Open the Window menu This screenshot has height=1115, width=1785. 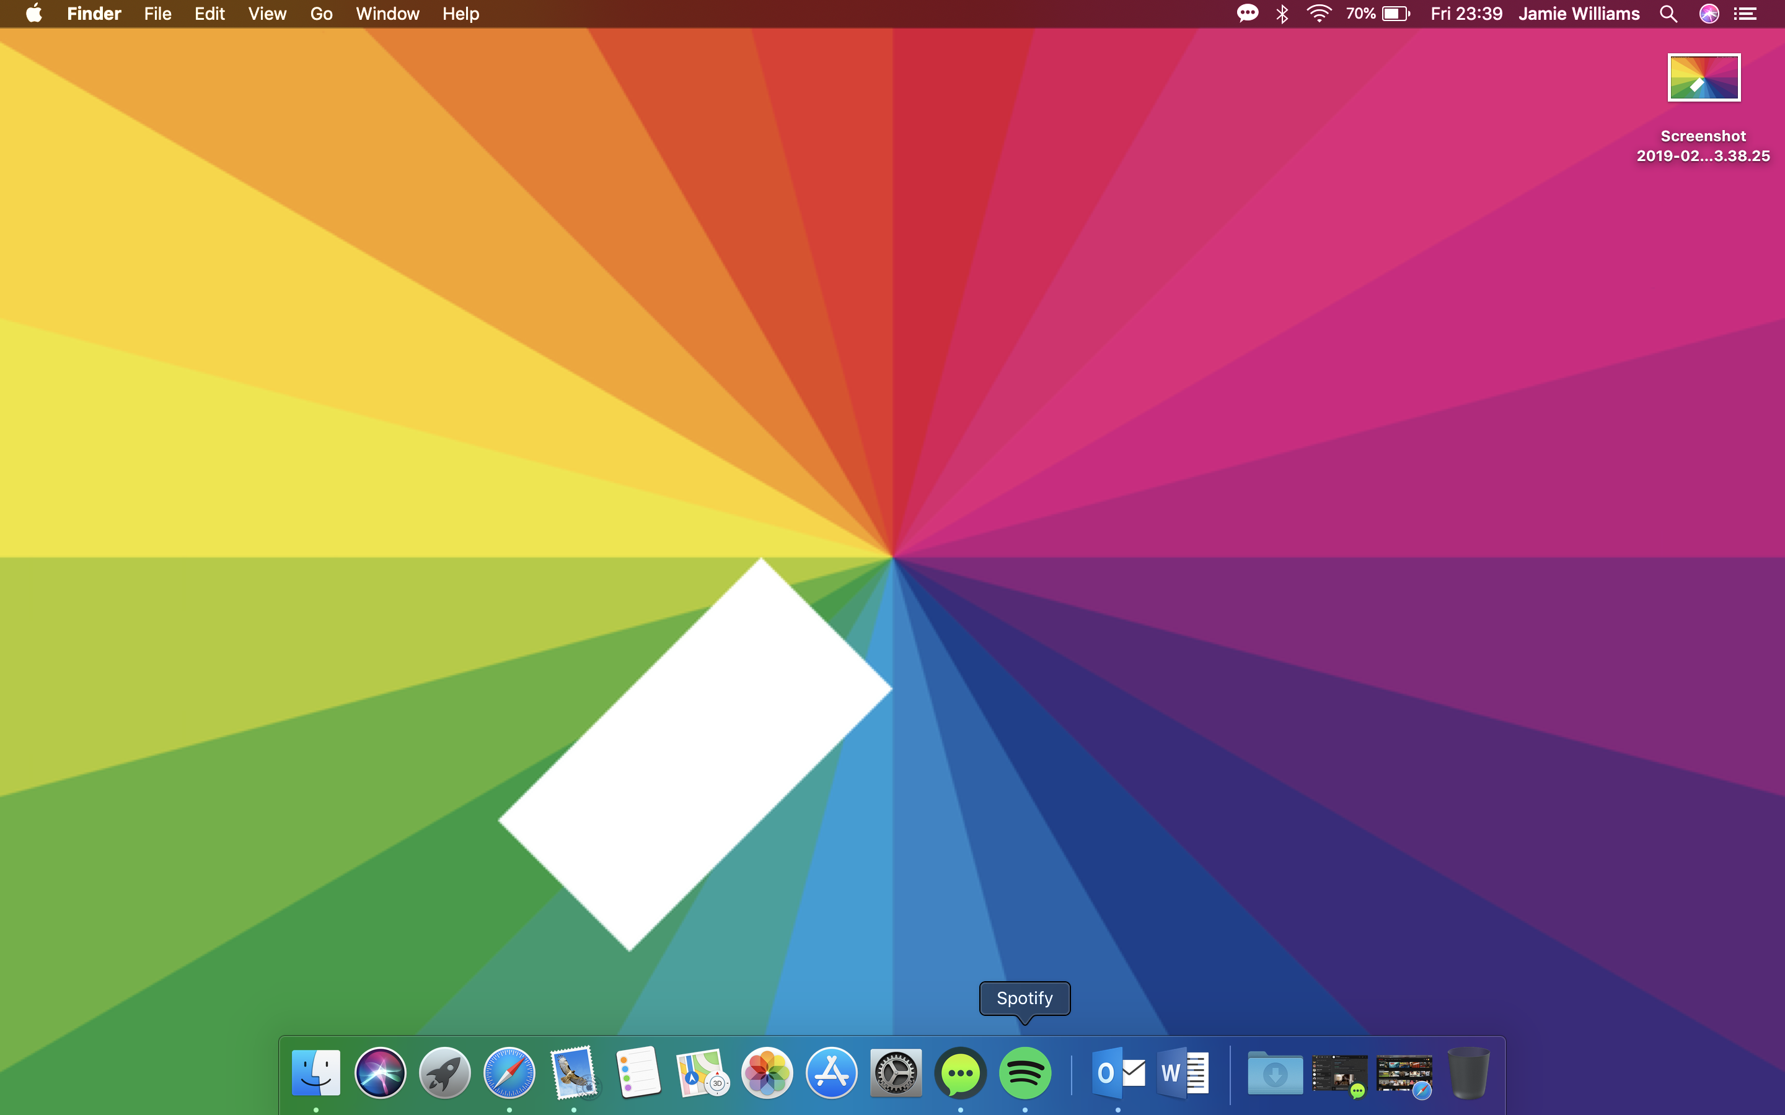pyautogui.click(x=387, y=13)
